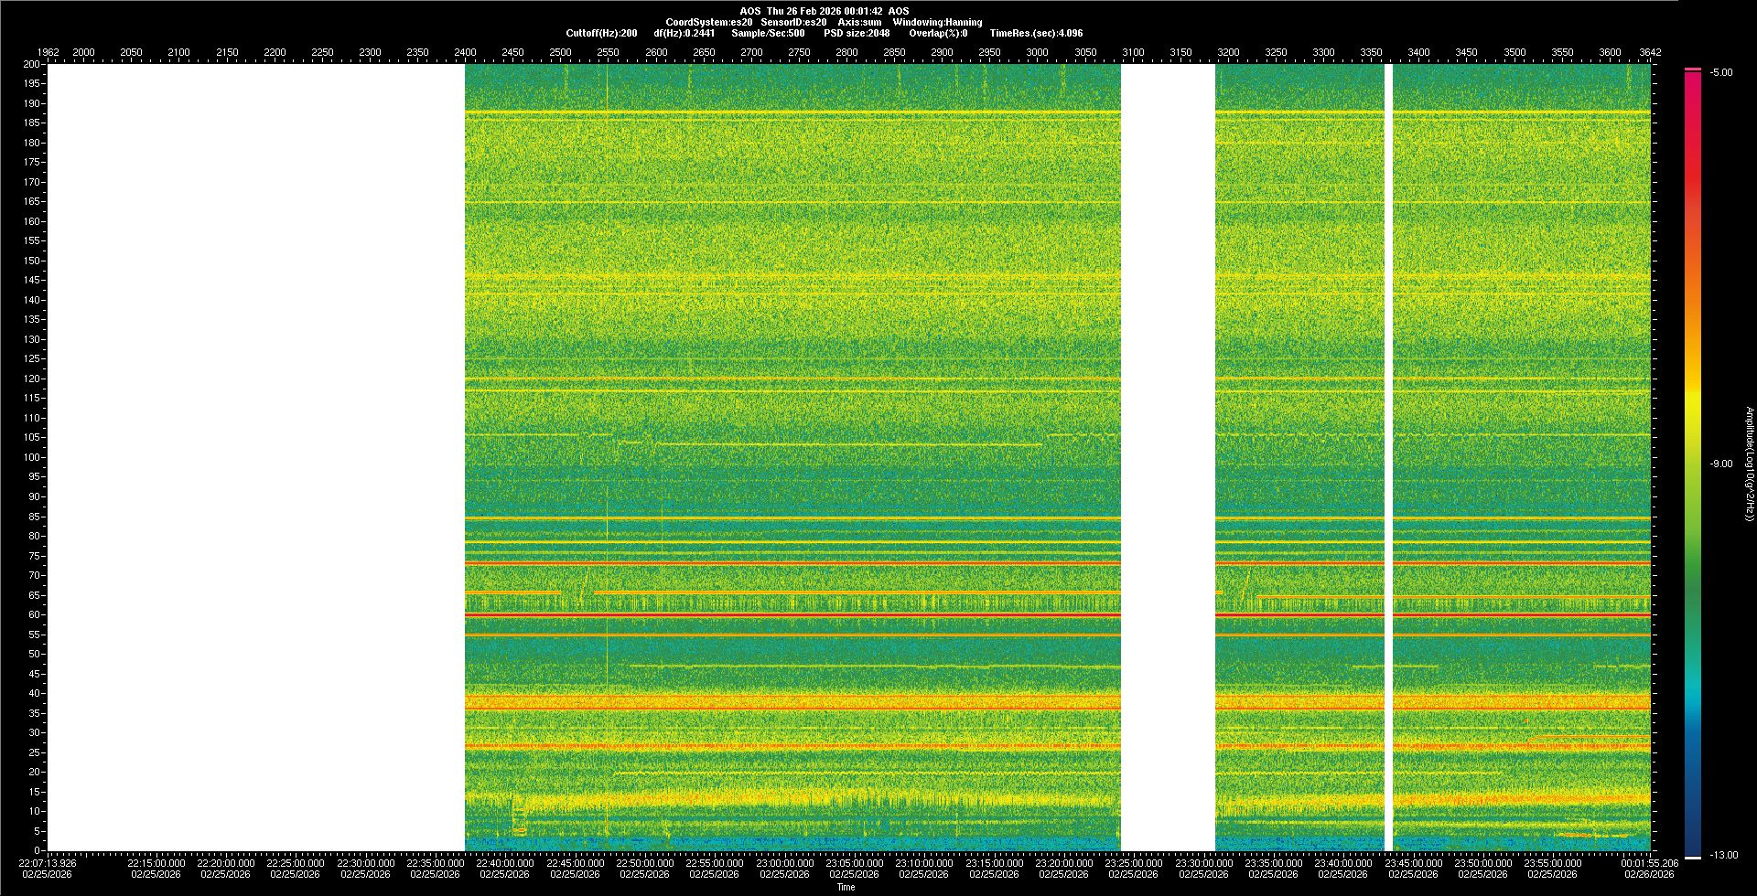The image size is (1757, 896).
Task: Select the PSD size:2048 parameter
Action: 857,33
